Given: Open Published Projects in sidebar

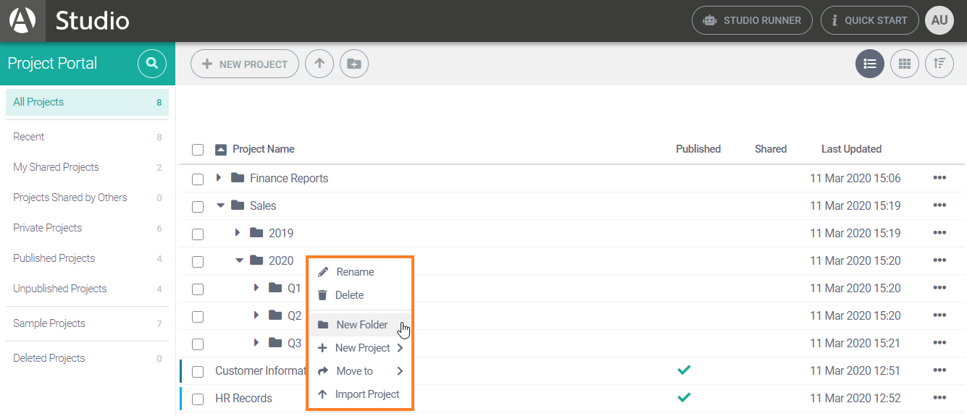Looking at the screenshot, I should (54, 258).
